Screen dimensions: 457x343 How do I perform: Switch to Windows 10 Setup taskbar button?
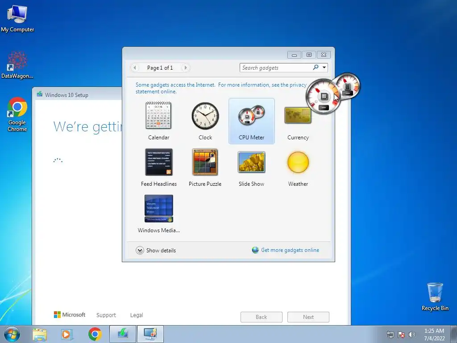click(123, 334)
